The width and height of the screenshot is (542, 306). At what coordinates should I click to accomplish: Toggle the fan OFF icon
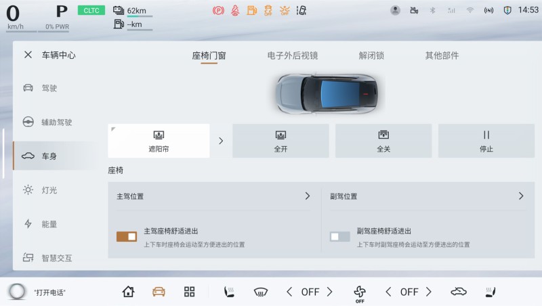coord(360,294)
